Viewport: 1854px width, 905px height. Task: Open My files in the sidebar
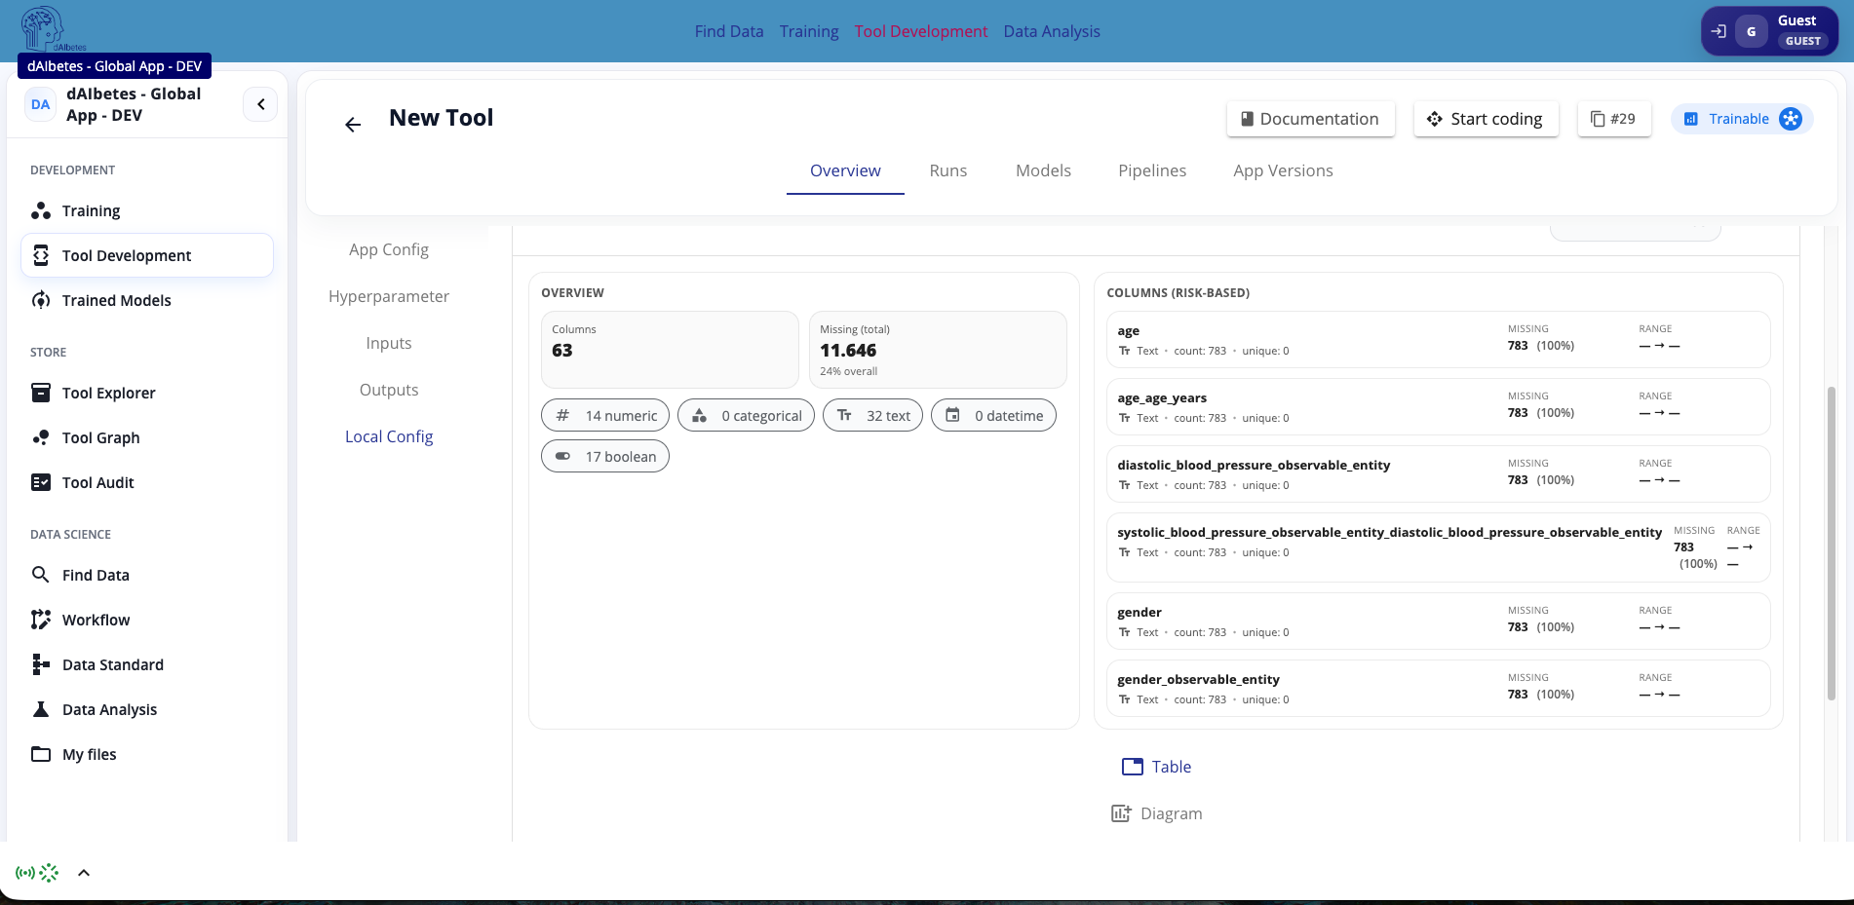[147, 754]
